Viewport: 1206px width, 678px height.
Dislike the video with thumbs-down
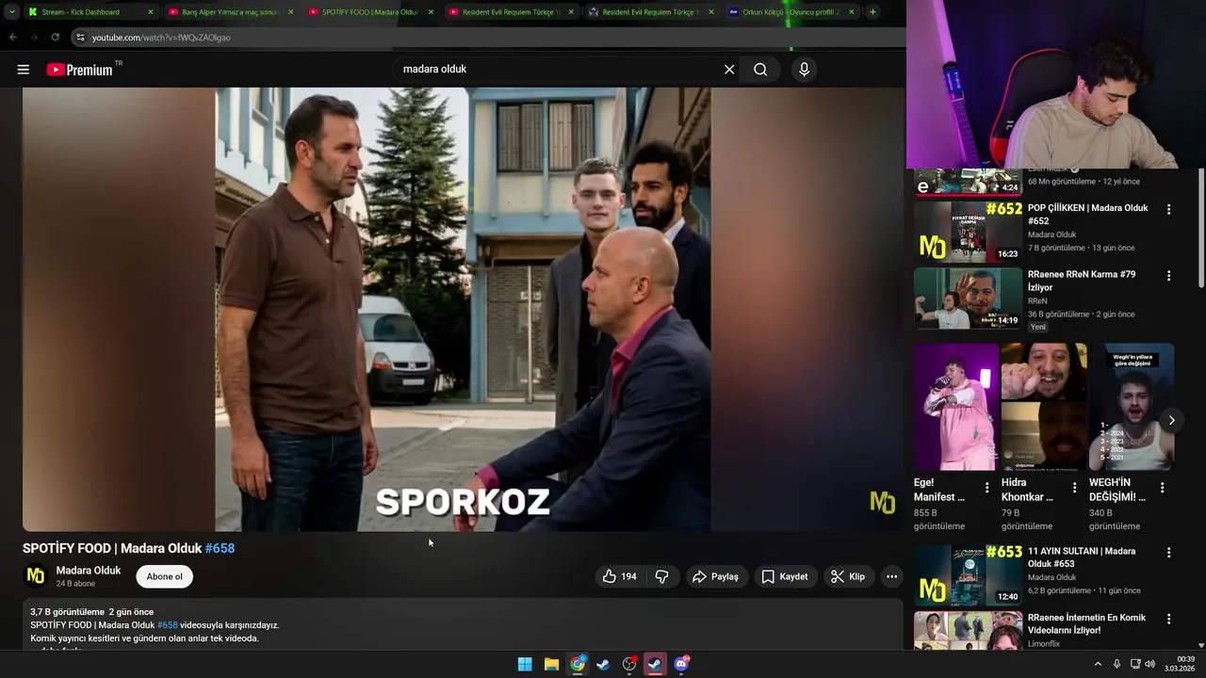(661, 576)
